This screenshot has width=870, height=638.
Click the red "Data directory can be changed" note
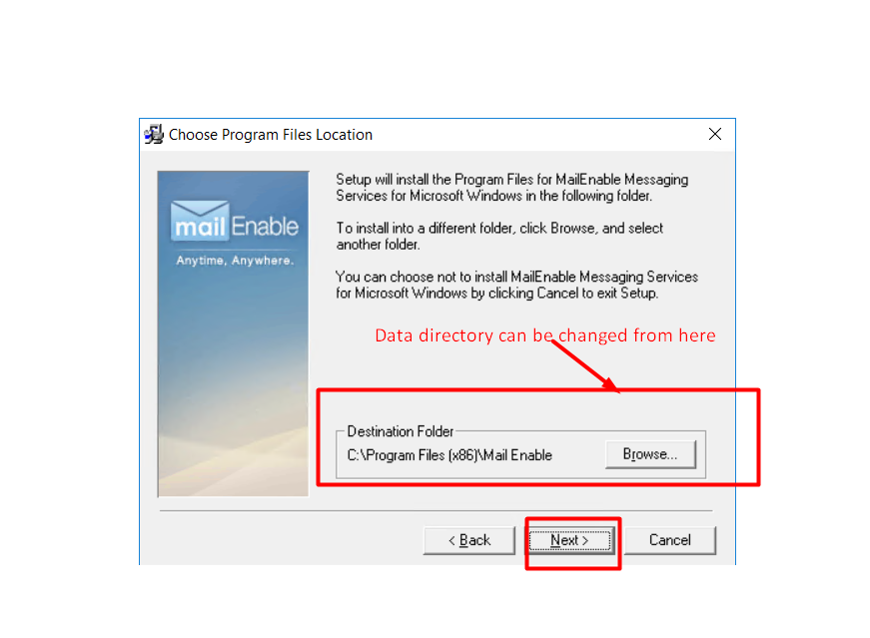[544, 335]
